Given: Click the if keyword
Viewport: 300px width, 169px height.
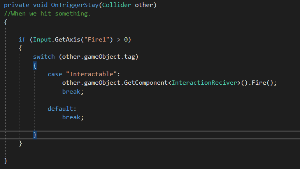Looking at the screenshot, I should (x=22, y=40).
